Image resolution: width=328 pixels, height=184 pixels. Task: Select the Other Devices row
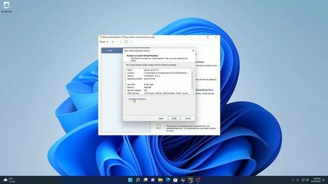point(158,93)
